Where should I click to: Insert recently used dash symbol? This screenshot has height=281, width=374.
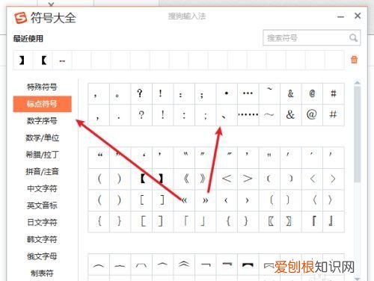click(62, 61)
